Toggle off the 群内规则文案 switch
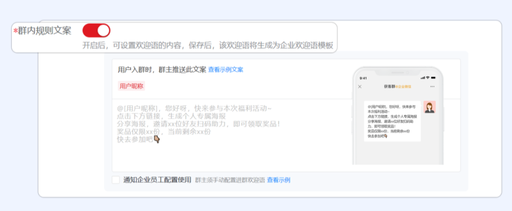 coord(96,31)
